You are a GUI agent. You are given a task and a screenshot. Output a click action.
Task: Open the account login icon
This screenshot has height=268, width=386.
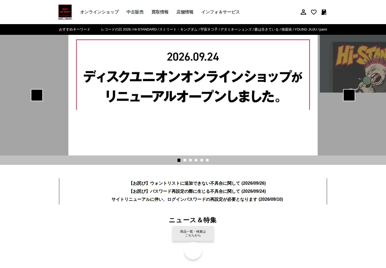pyautogui.click(x=303, y=12)
